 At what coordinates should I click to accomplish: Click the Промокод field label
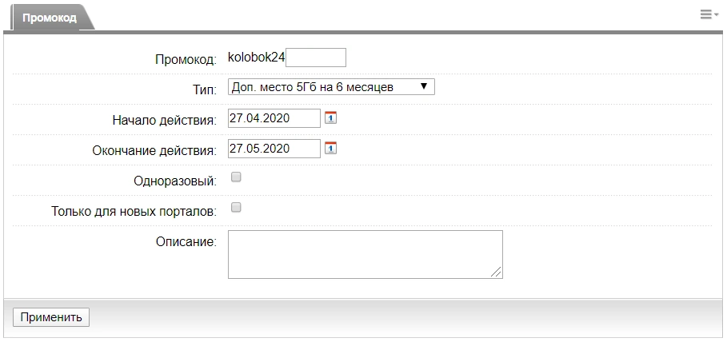coord(186,60)
